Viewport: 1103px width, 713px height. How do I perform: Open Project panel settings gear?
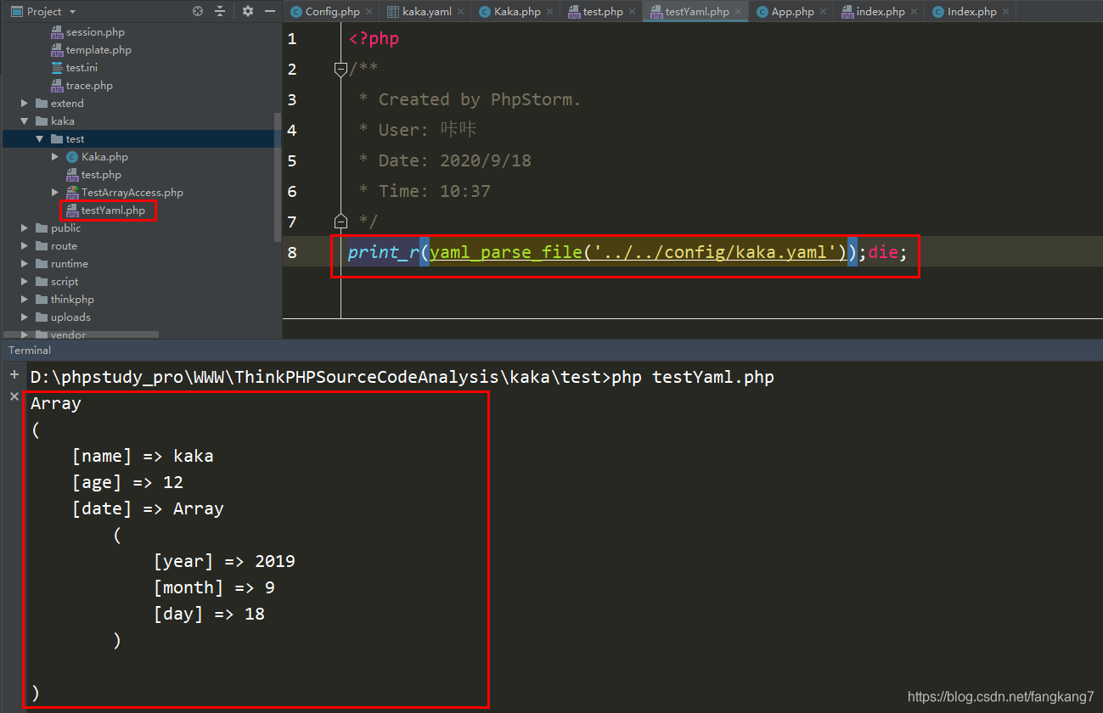(248, 11)
